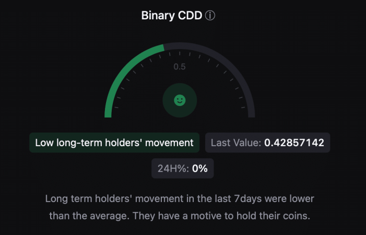
Task: Click the Last Value badge
Action: coord(267,143)
